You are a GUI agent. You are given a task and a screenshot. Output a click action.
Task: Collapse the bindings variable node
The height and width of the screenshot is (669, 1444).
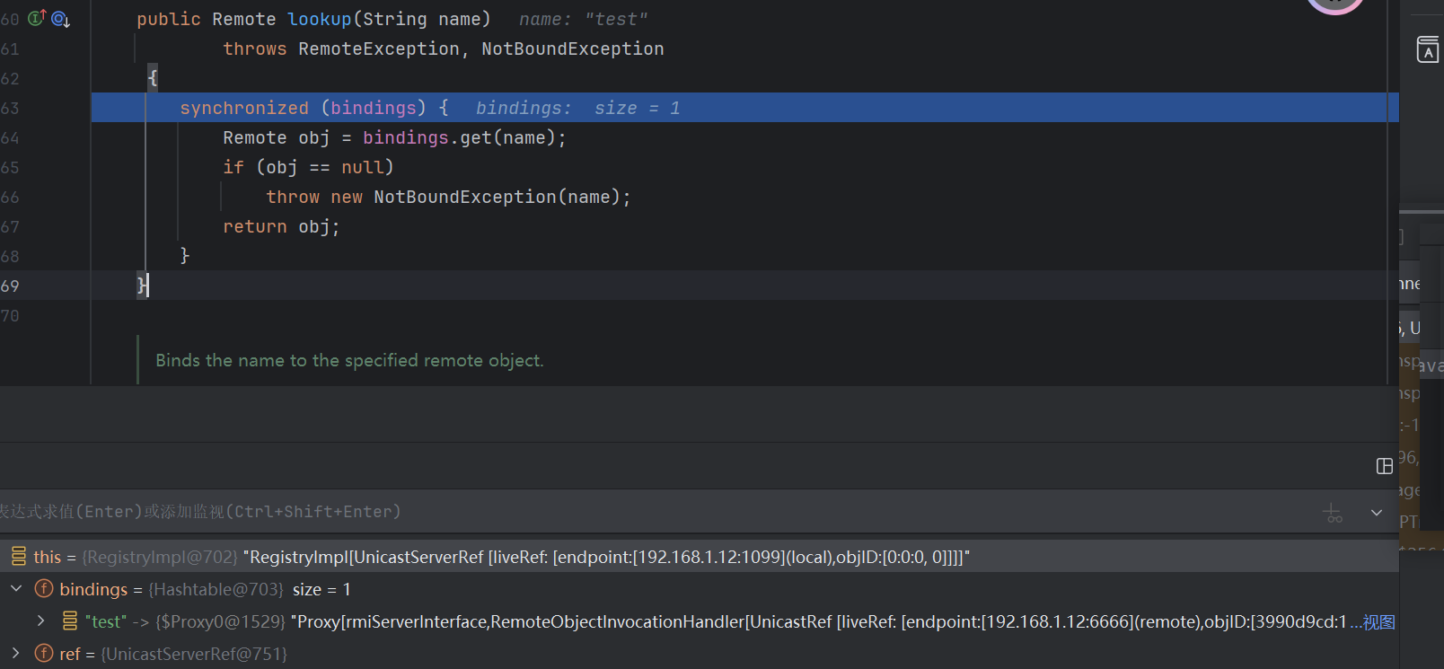click(16, 589)
